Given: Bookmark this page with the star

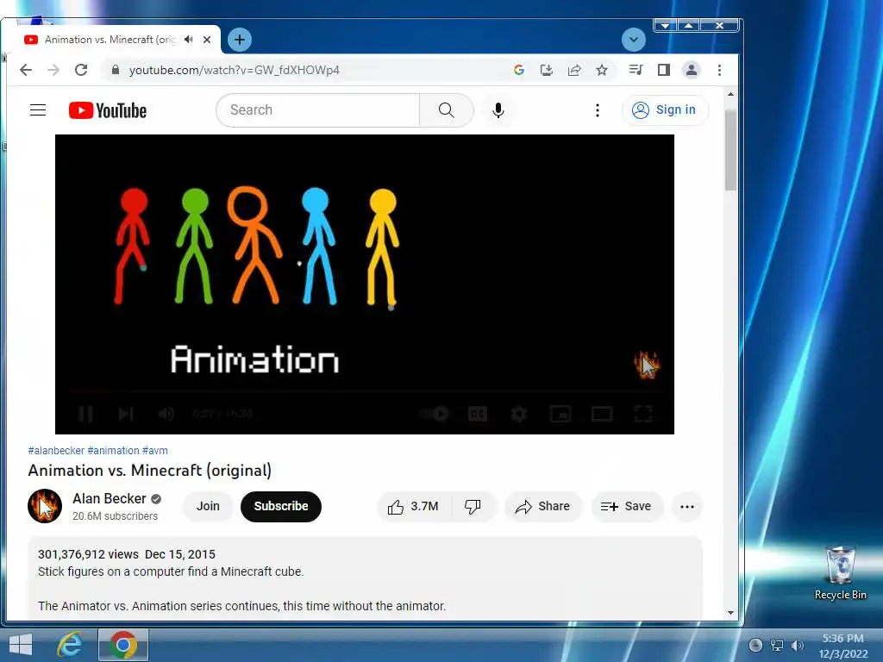Looking at the screenshot, I should (602, 70).
